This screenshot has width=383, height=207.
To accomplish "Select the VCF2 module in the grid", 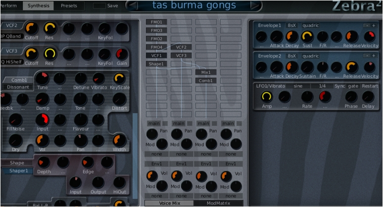I will pyautogui.click(x=181, y=47).
